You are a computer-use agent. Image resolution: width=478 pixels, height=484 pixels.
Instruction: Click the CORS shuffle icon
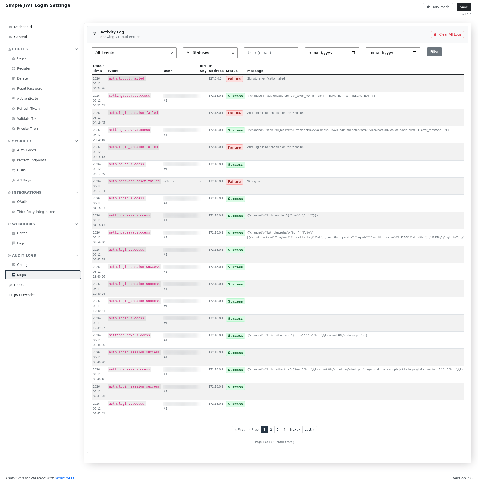[x=14, y=170]
